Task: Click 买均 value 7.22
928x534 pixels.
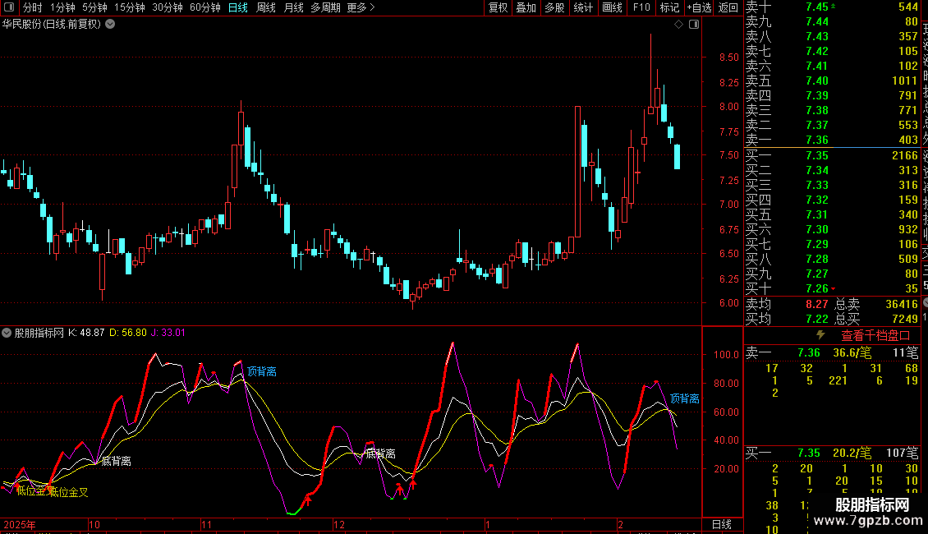Action: 817,319
